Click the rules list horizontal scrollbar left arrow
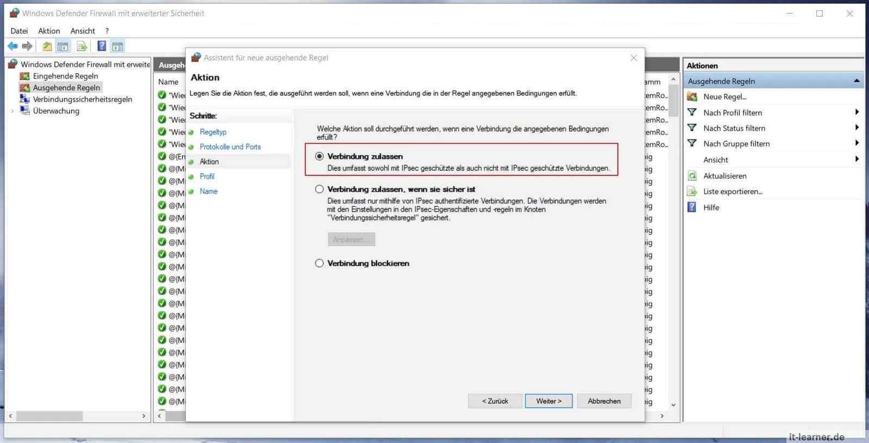869x443 pixels. click(160, 416)
